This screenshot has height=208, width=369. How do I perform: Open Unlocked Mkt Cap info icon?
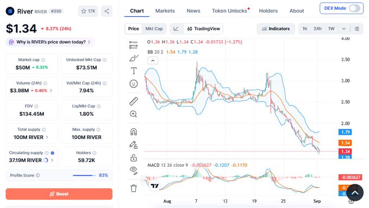(x=104, y=60)
